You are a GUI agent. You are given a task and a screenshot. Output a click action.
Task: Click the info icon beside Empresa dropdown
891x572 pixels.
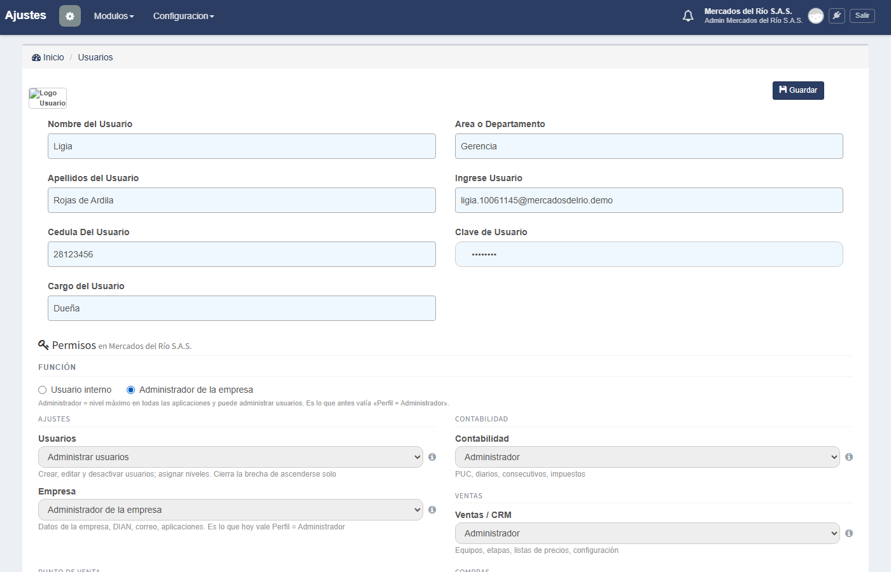tap(432, 510)
